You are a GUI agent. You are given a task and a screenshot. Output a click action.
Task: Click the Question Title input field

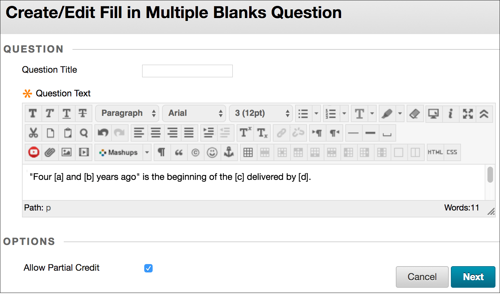[x=187, y=71]
